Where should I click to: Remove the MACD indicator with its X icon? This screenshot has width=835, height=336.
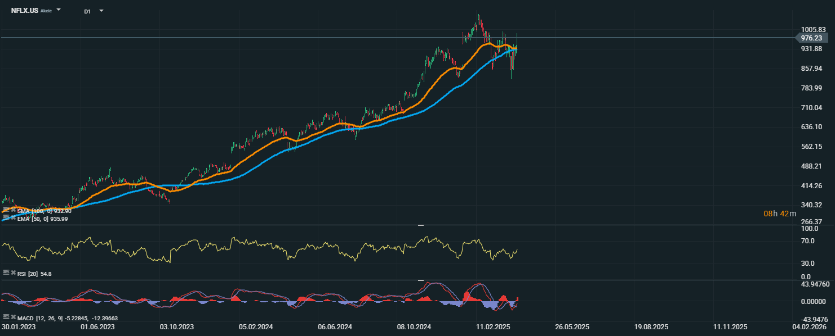[x=13, y=317]
